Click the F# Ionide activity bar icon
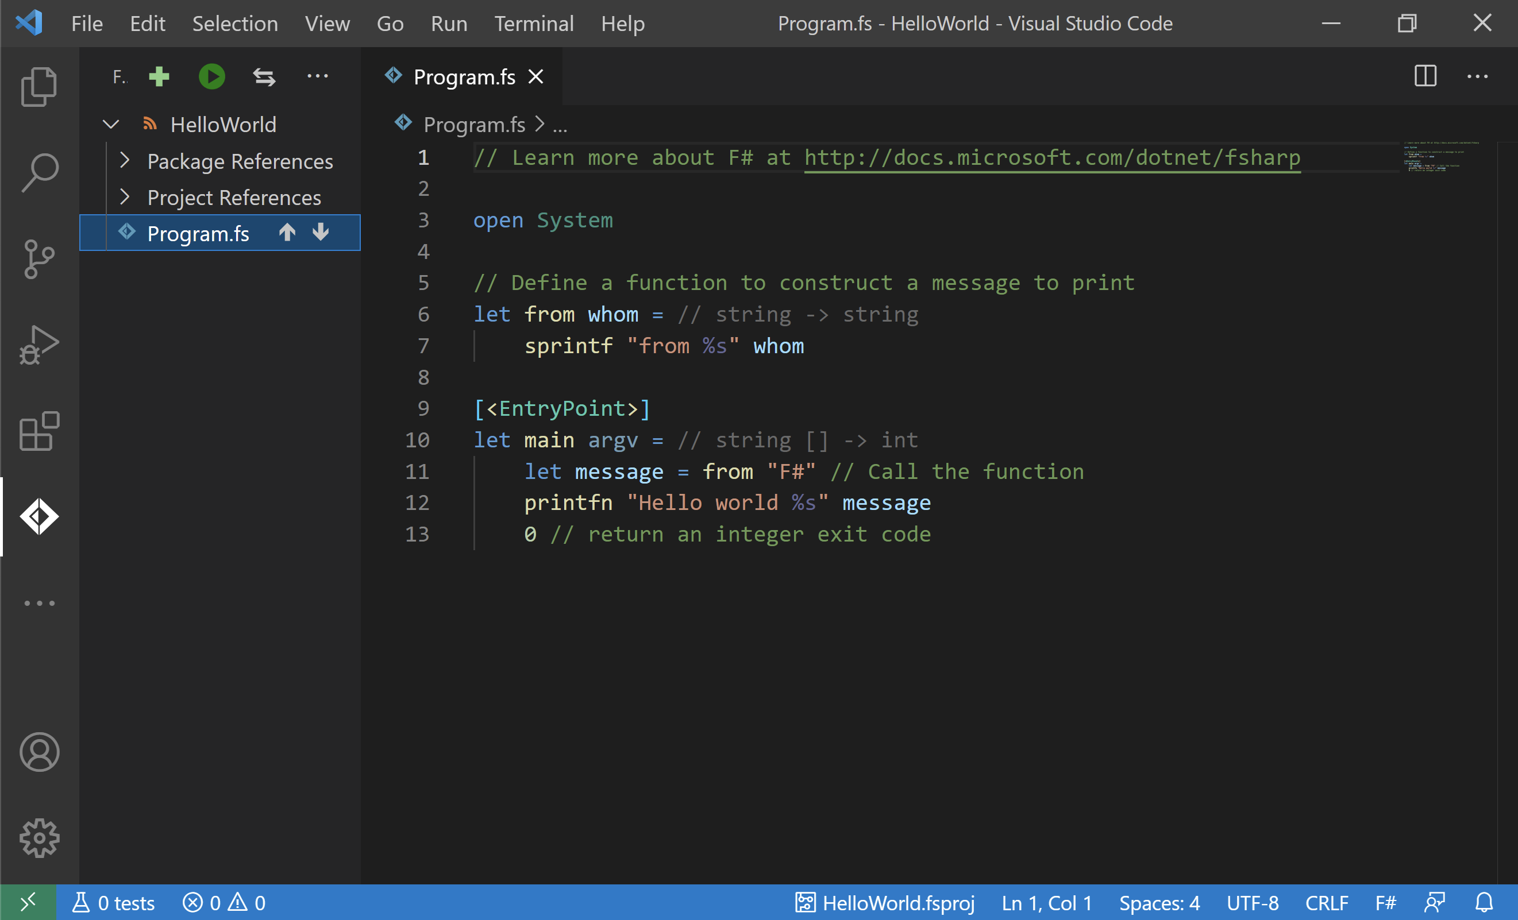Screen dimensions: 1518x920 tap(39, 517)
